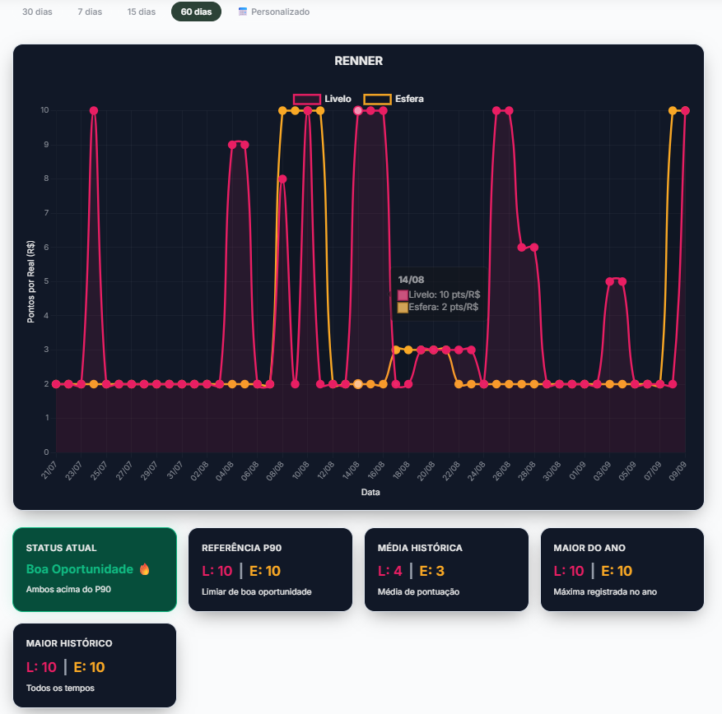Select the active 60 dias tab
Image resolution: width=722 pixels, height=714 pixels.
pyautogui.click(x=196, y=12)
